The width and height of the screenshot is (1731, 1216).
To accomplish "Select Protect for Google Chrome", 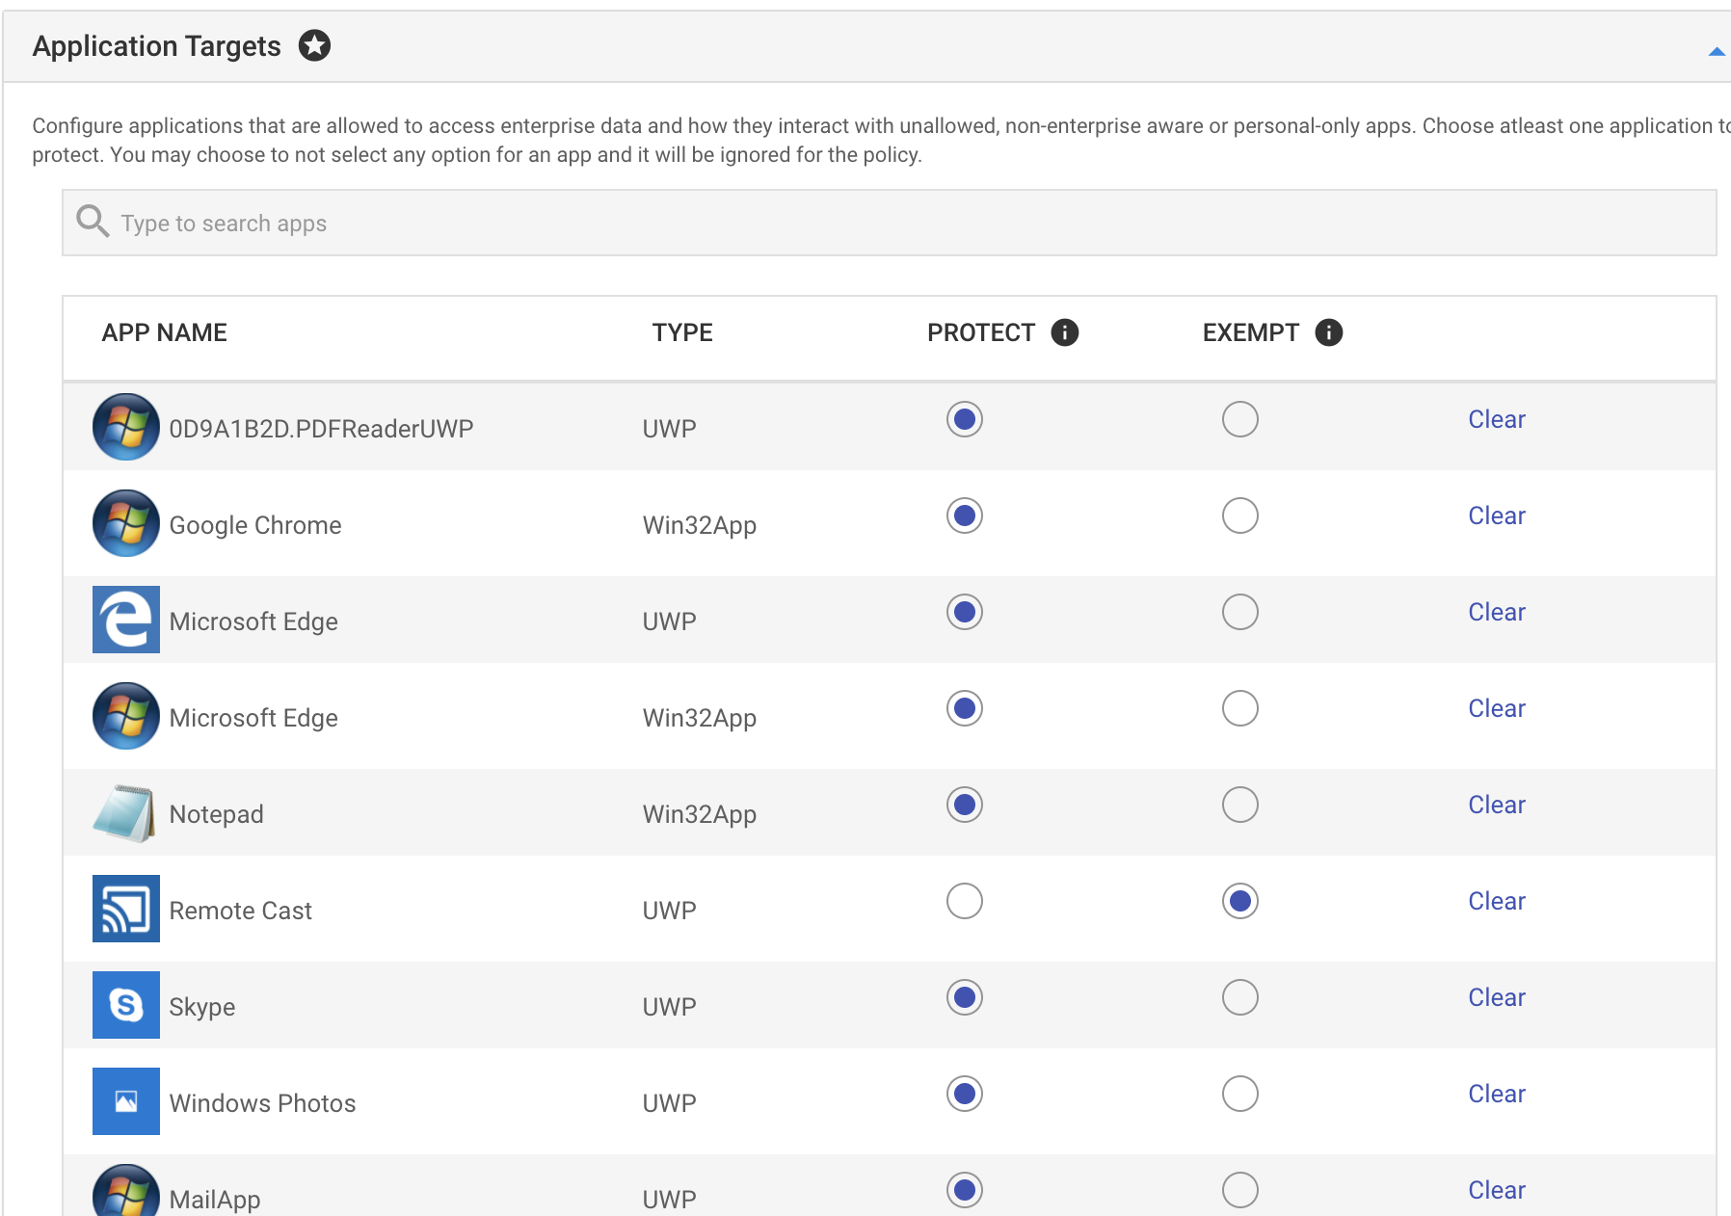I will click(x=964, y=515).
